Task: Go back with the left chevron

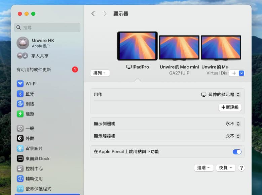Action: click(x=93, y=14)
